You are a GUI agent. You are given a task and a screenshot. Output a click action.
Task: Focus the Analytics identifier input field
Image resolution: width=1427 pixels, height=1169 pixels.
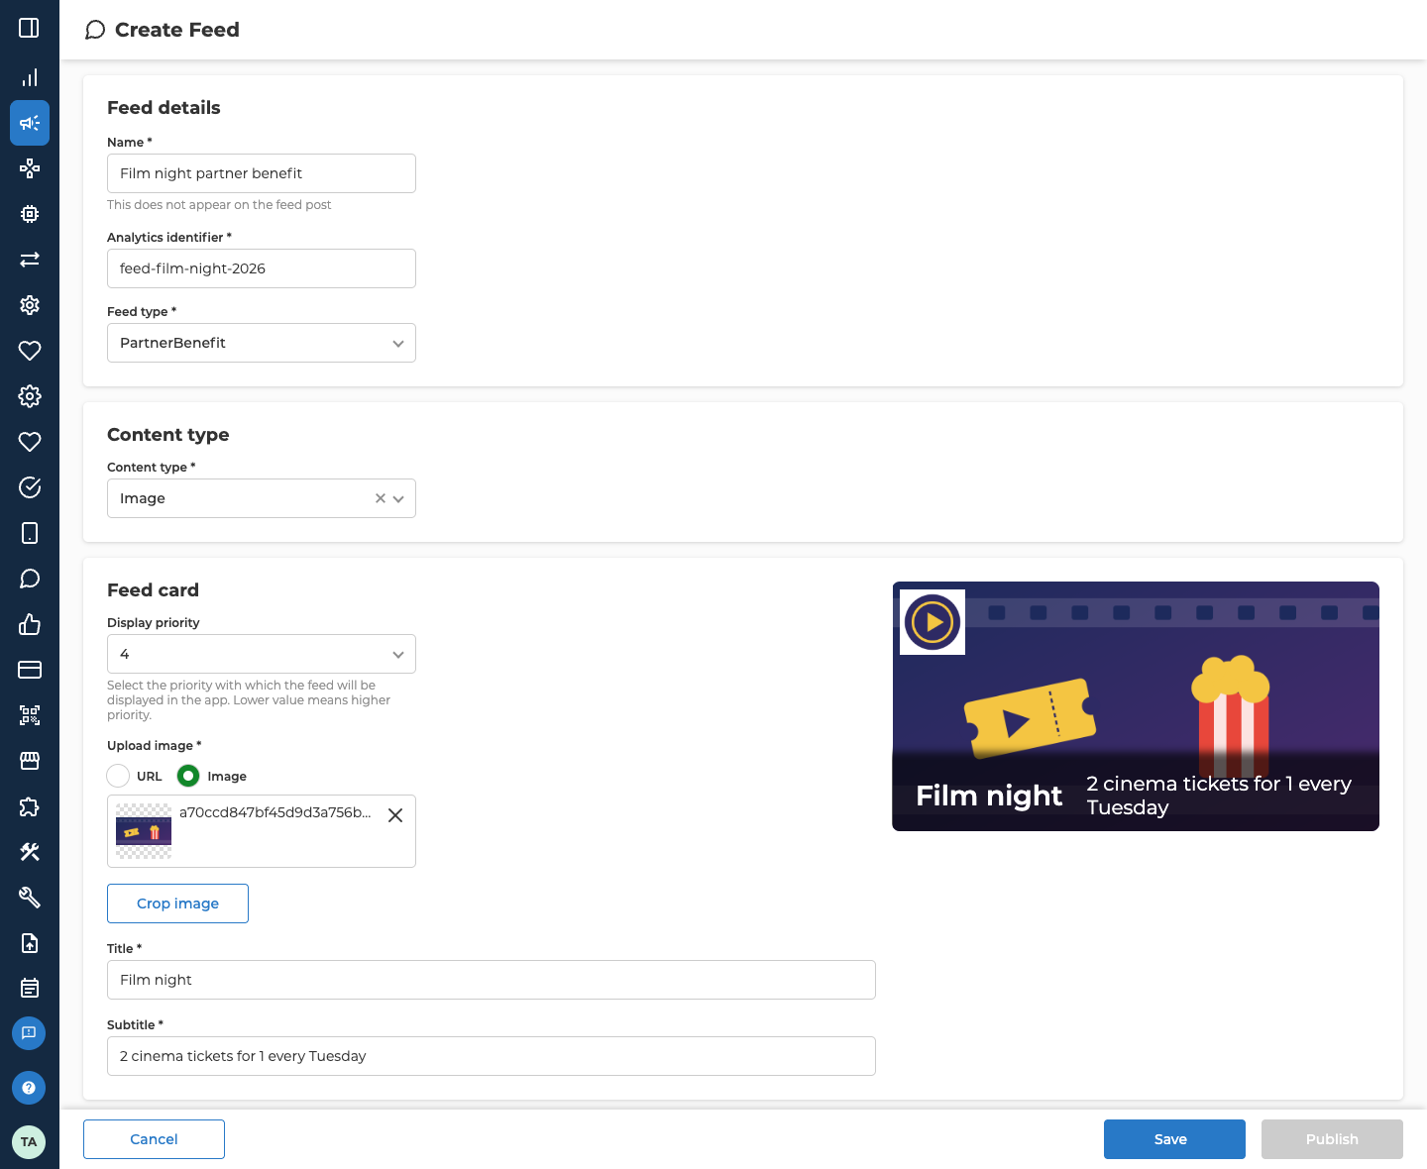click(x=262, y=268)
